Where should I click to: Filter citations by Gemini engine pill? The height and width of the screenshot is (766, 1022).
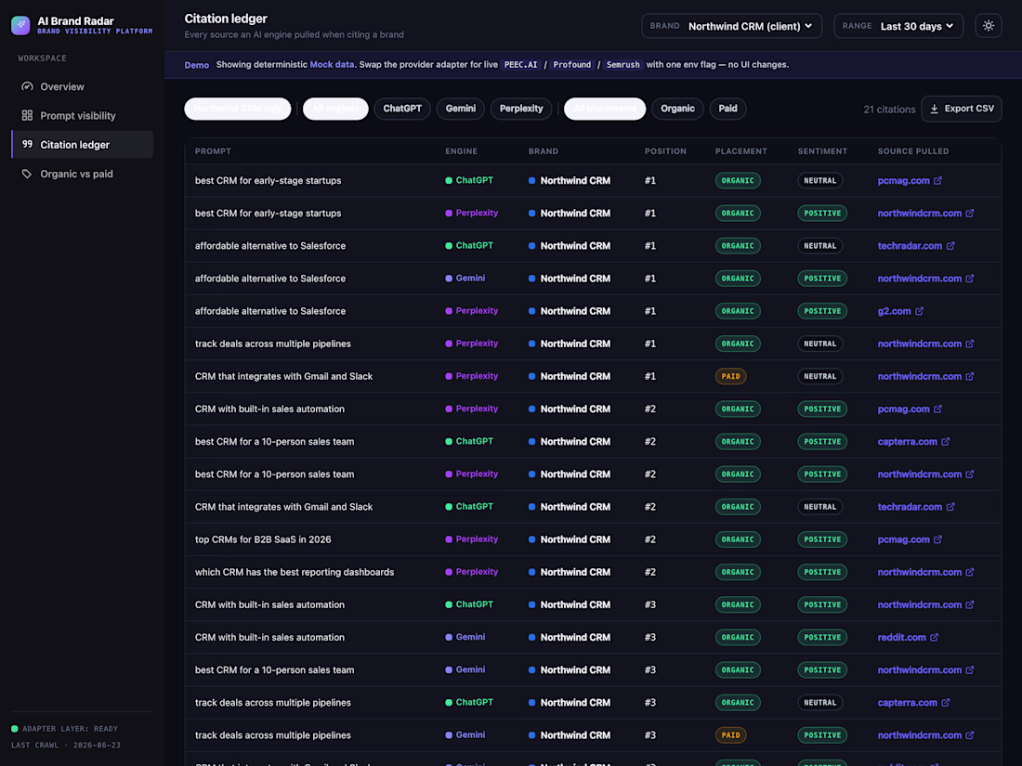460,109
